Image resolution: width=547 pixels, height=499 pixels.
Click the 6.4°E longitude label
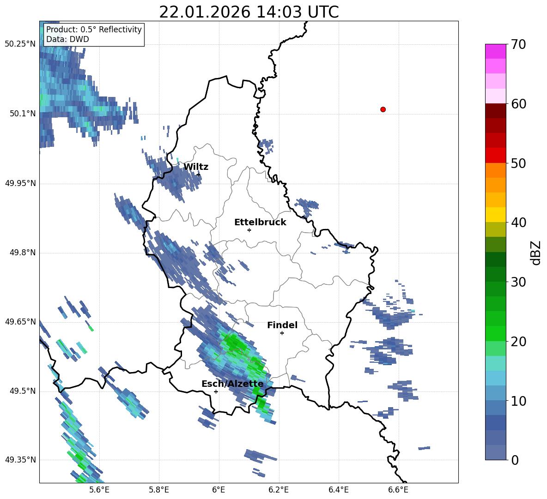(x=338, y=490)
